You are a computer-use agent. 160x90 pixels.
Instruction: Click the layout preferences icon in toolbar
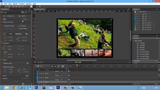pyautogui.click(x=40, y=6)
